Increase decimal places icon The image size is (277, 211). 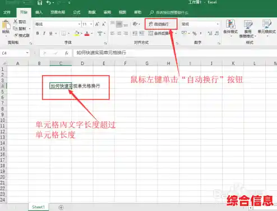pyautogui.click(x=210, y=34)
